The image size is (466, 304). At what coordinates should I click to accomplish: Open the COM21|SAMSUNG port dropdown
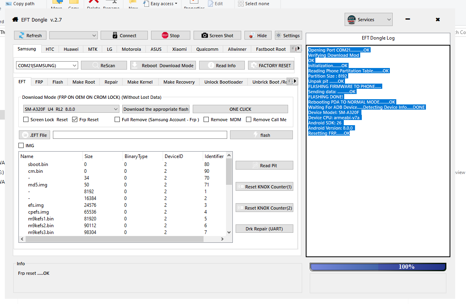click(x=47, y=66)
